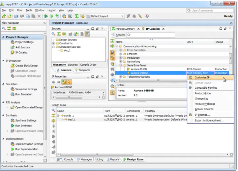Expand the Ethernet folder
238x171 pixels.
(x=121, y=54)
